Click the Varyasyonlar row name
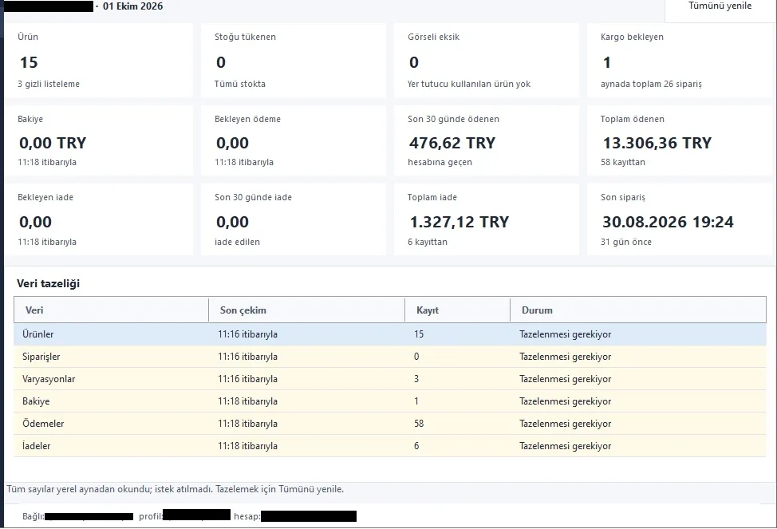This screenshot has height=529, width=777. [x=49, y=379]
